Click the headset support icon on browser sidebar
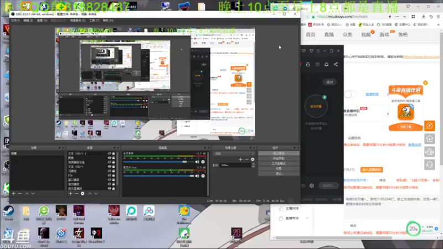This screenshot has height=249, width=443. pyautogui.click(x=430, y=164)
